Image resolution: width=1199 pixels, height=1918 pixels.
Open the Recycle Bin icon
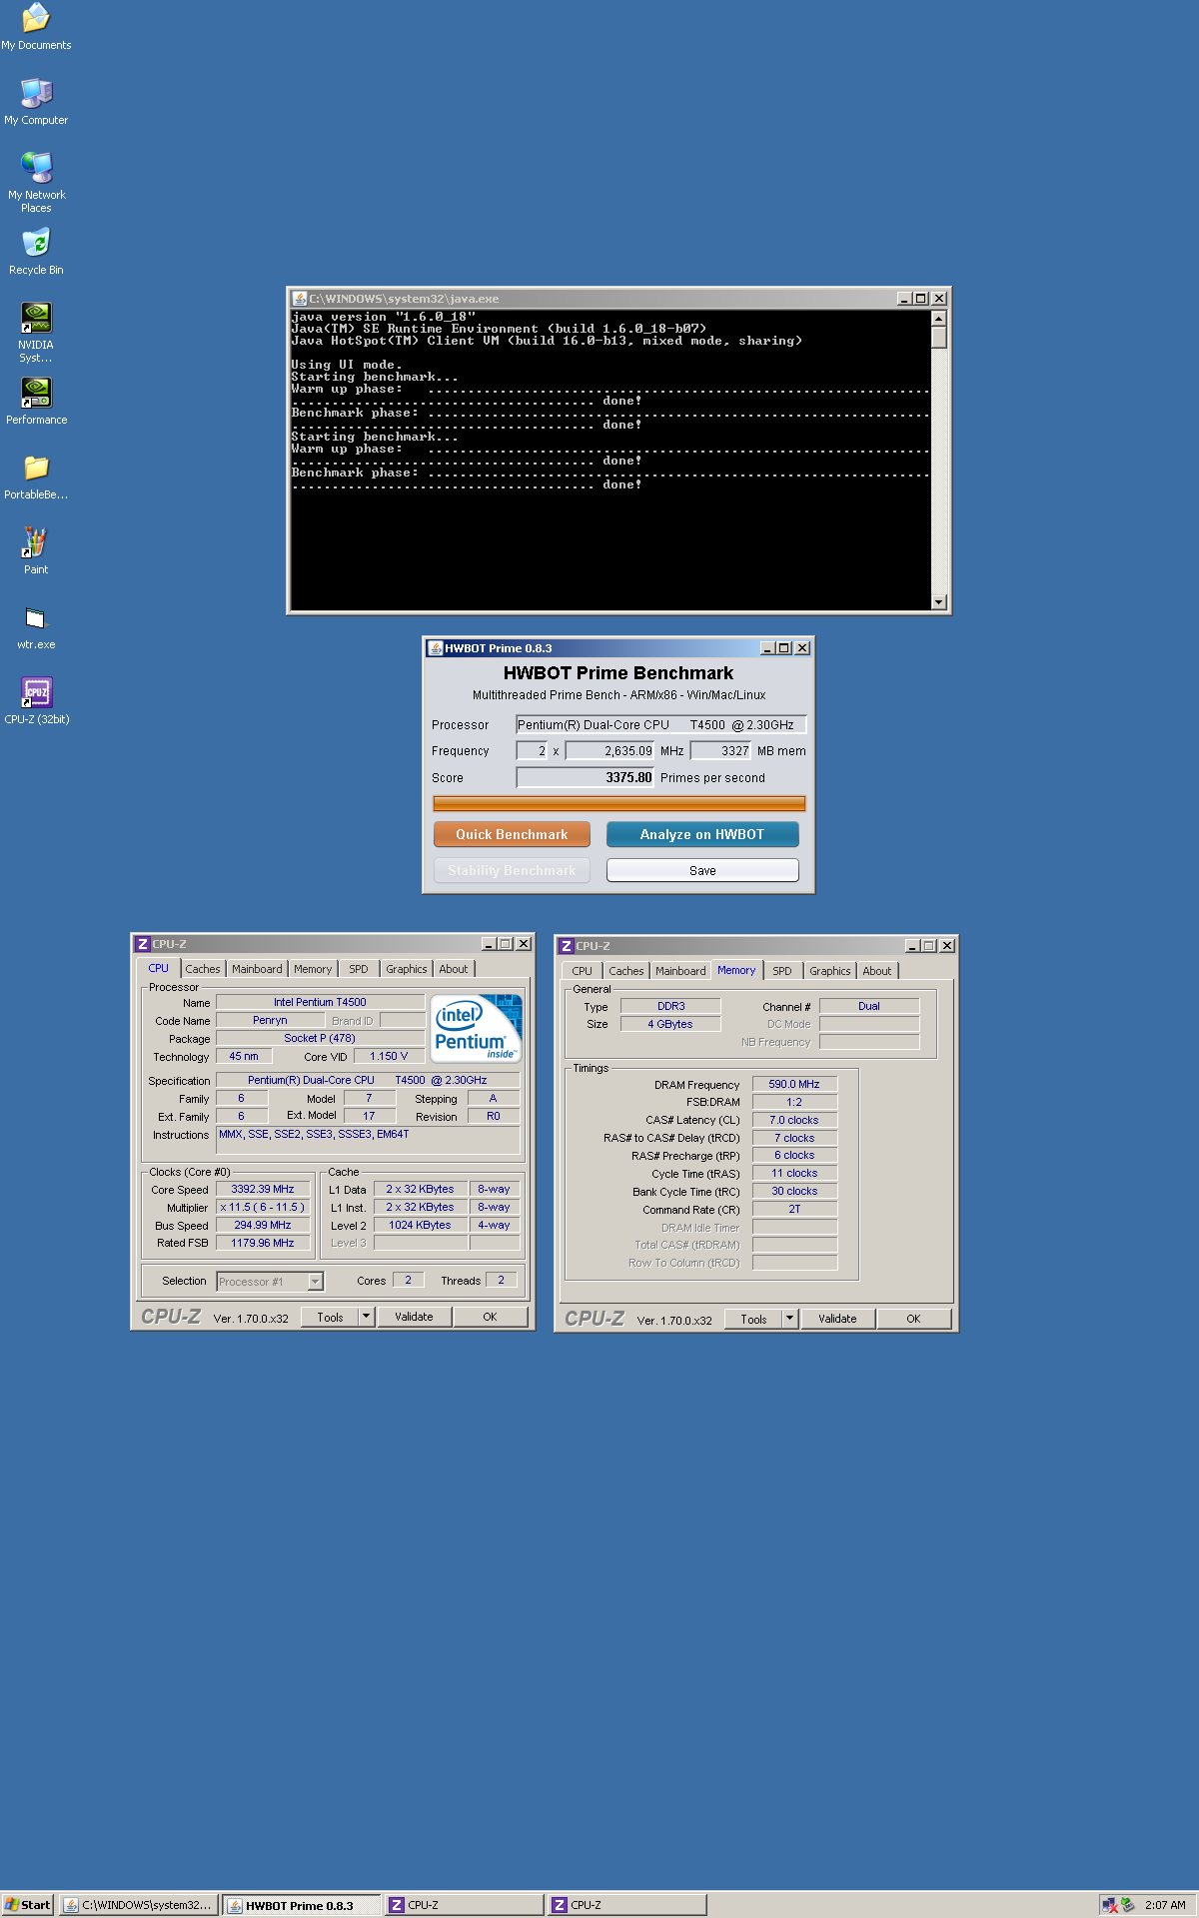pyautogui.click(x=36, y=252)
